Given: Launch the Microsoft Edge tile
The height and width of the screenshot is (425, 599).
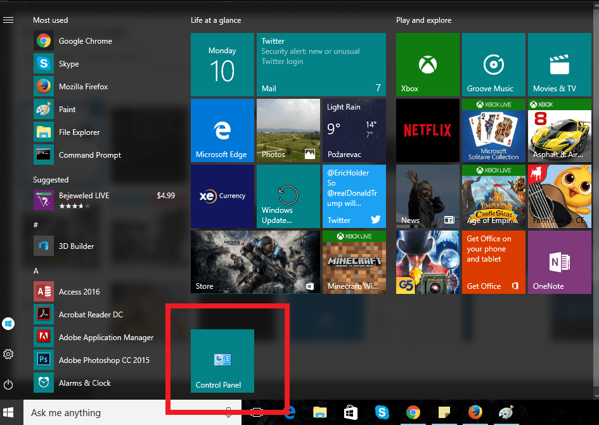Looking at the screenshot, I should click(222, 130).
